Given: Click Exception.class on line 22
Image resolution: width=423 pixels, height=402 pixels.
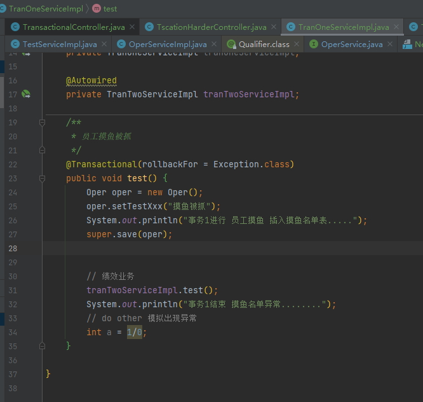Looking at the screenshot, I should click(251, 164).
